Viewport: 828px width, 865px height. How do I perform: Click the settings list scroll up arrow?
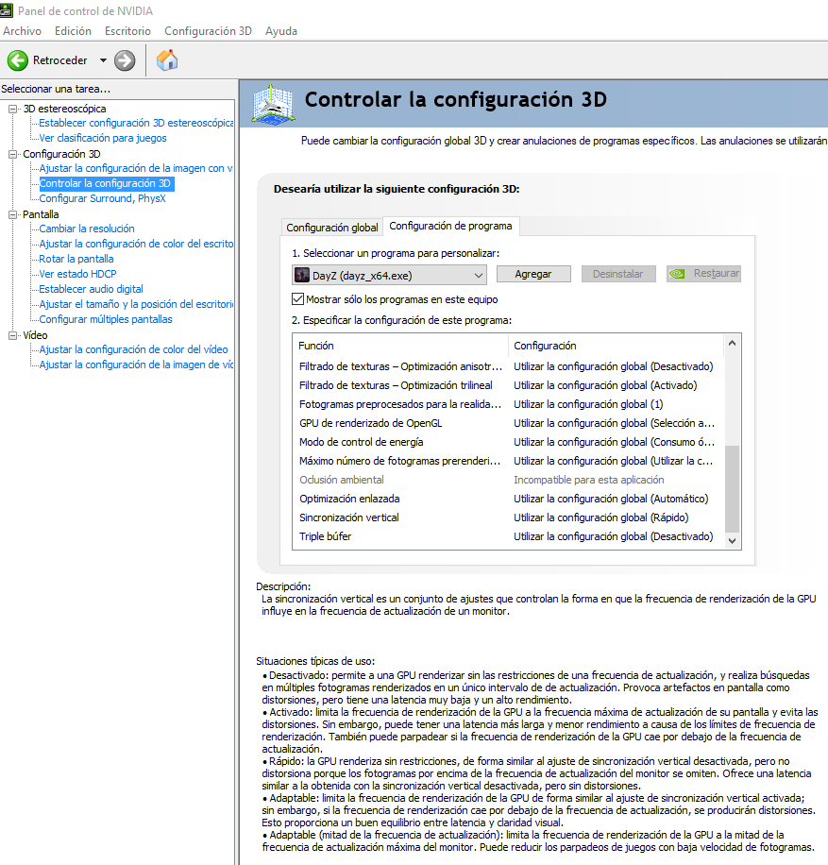point(732,343)
